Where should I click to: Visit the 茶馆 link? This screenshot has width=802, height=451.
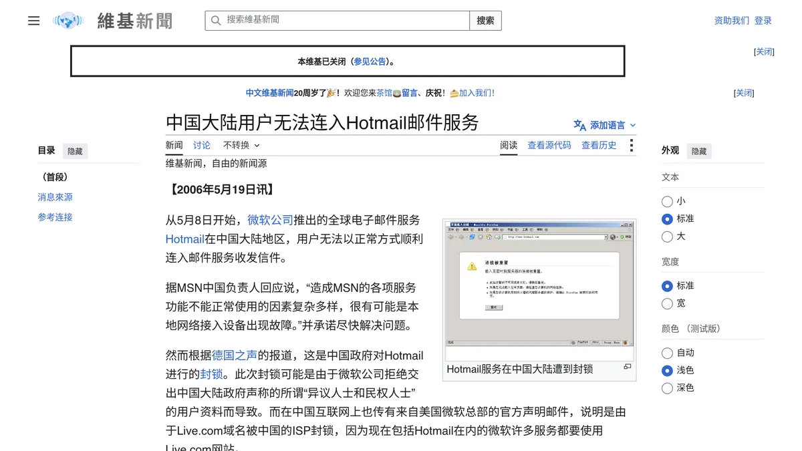384,93
